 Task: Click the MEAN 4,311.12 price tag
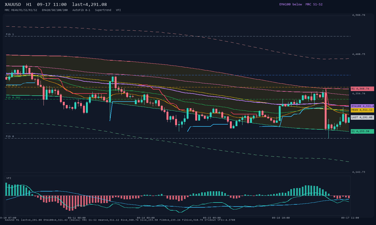pyautogui.click(x=362, y=110)
